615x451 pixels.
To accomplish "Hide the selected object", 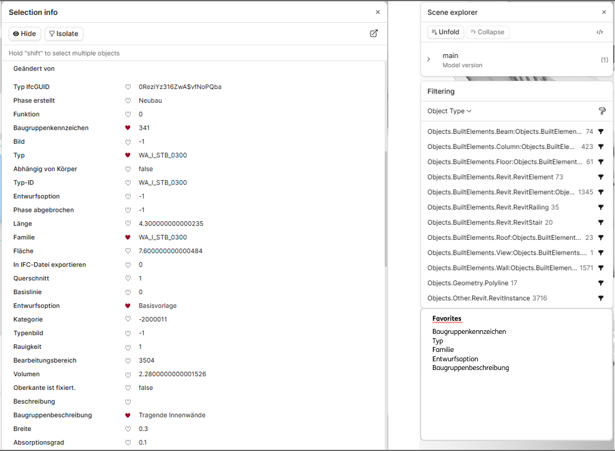I will click(x=24, y=34).
